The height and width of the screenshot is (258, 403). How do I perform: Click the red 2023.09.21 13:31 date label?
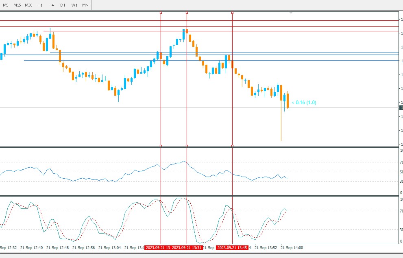click(x=187, y=248)
